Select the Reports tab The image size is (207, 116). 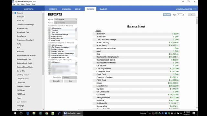(91, 9)
